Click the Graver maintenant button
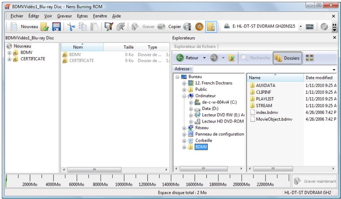The height and width of the screenshot is (199, 341). pos(314,181)
